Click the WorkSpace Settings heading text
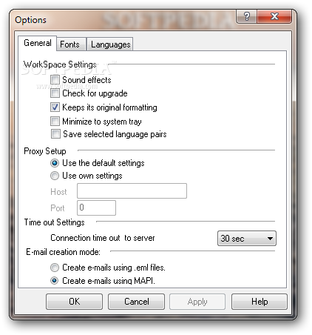Viewport: 312px width, 335px height. 60,64
